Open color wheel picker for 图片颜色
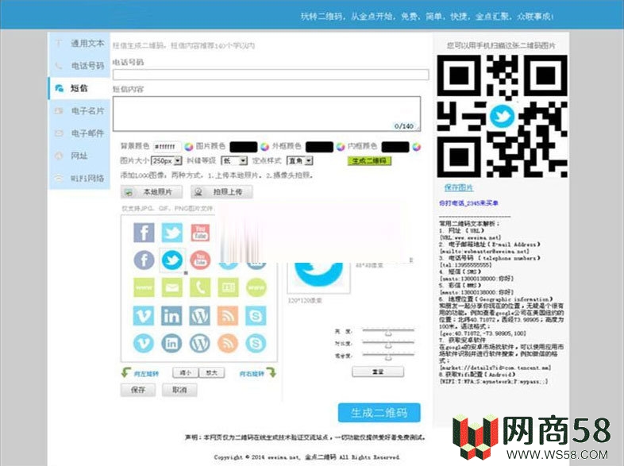The width and height of the screenshot is (624, 466). coord(264,147)
